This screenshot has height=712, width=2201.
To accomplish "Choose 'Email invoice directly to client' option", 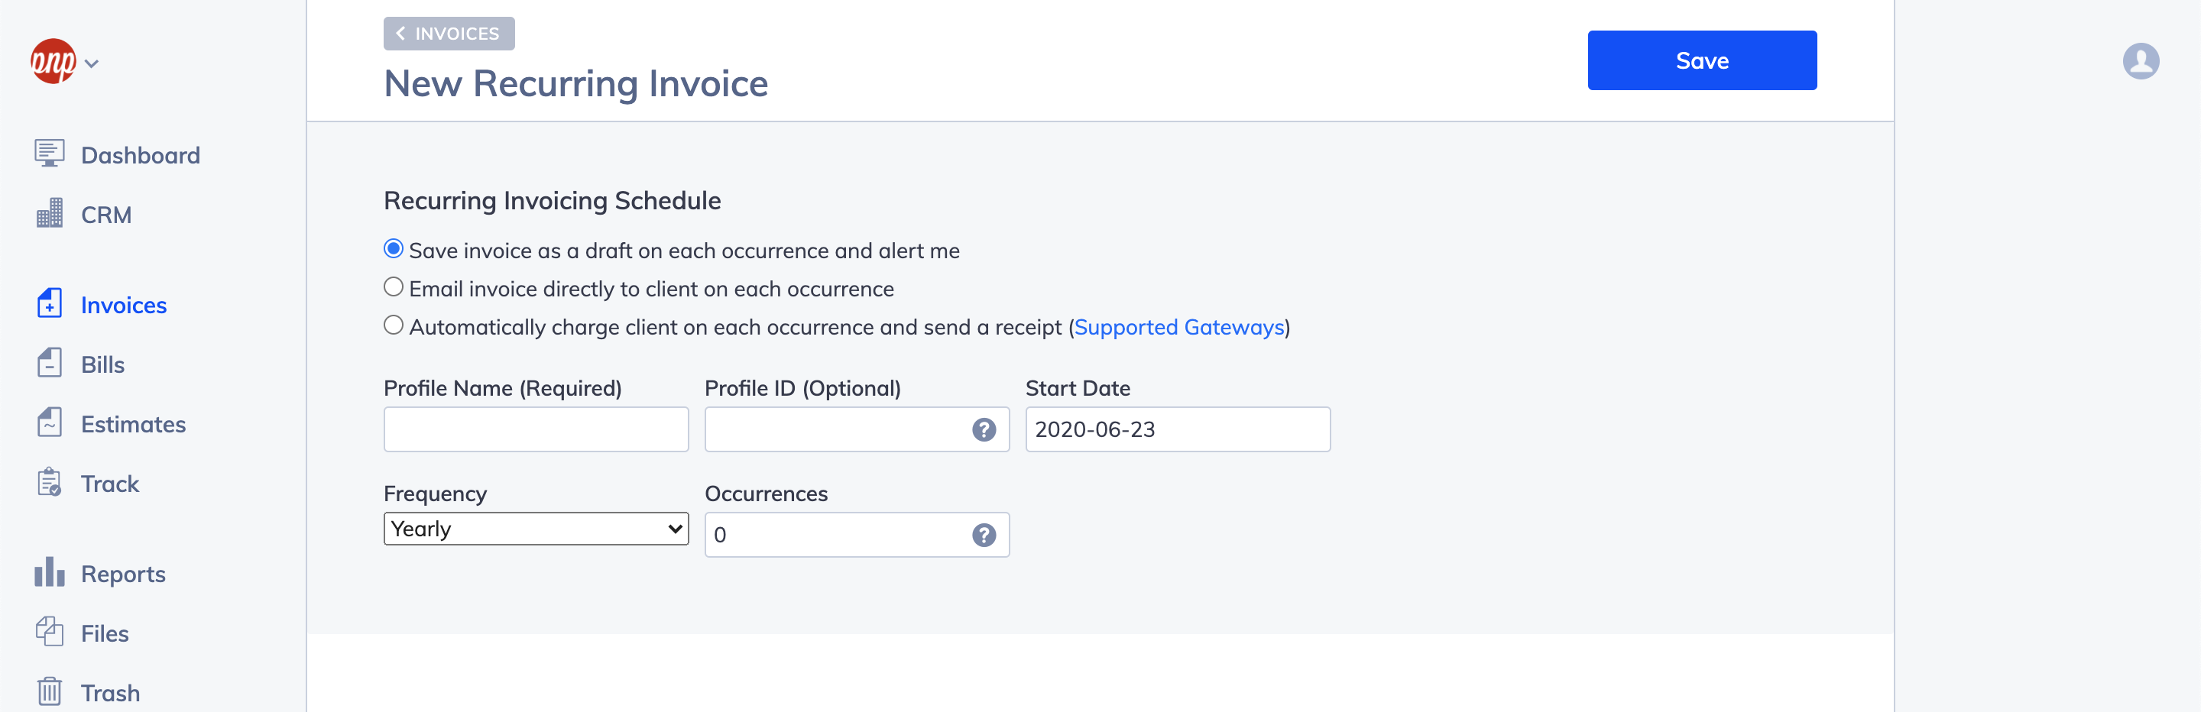I will [x=393, y=288].
